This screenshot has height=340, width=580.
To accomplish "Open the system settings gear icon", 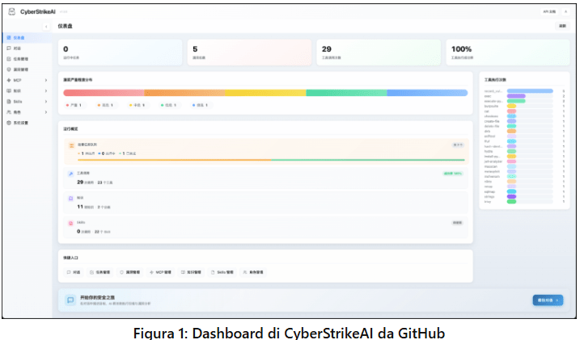I will (8, 123).
